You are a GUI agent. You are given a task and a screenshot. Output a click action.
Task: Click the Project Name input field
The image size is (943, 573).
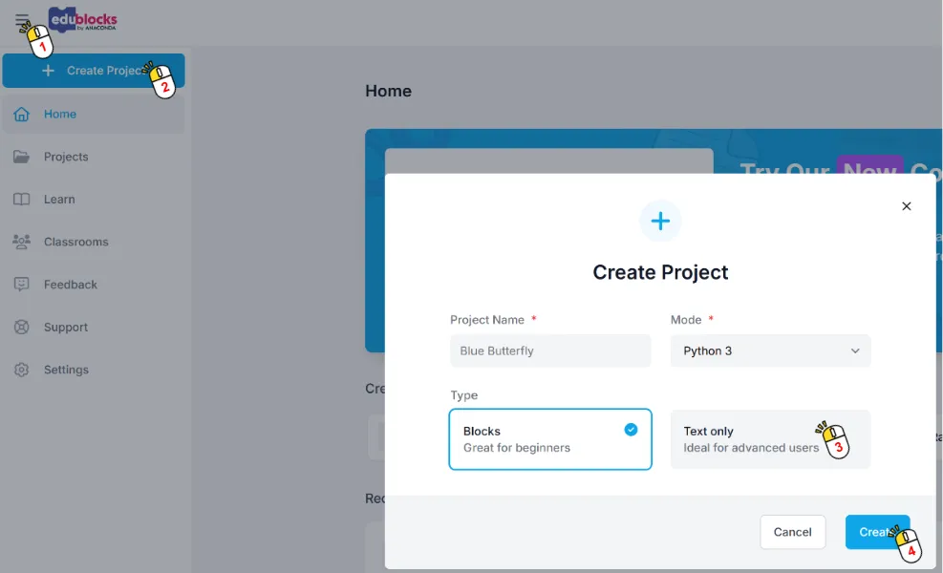[549, 350]
